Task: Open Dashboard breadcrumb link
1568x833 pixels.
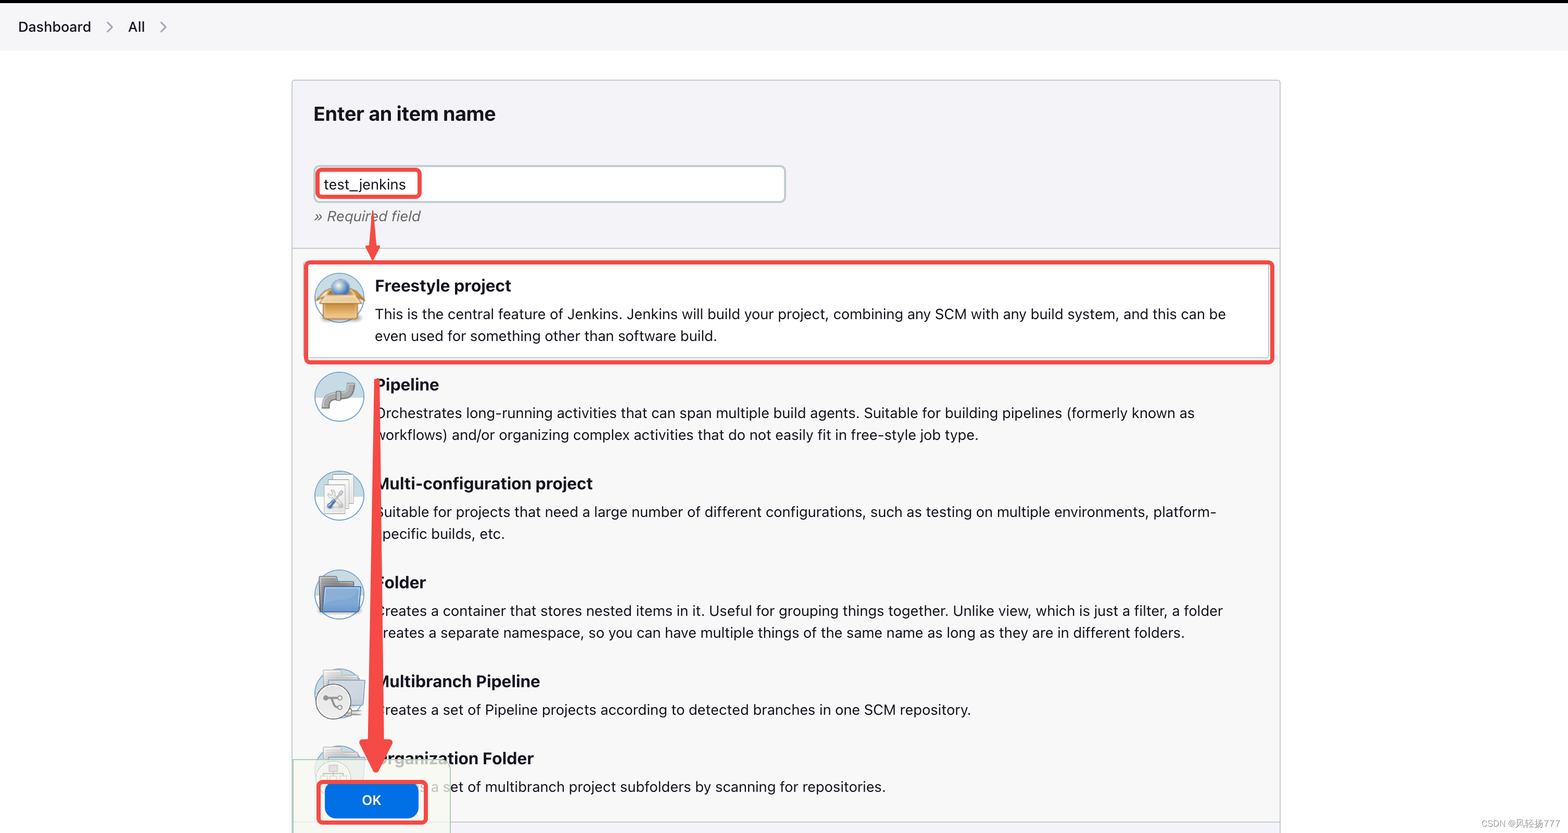Action: 55,27
